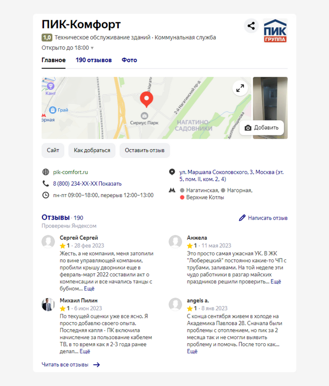Show the full phone number
Image resolution: width=329 pixels, height=386 pixels.
click(x=110, y=184)
